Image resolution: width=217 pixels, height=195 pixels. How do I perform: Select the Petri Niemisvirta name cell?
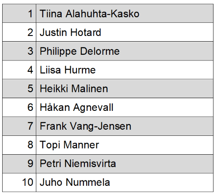click(125, 164)
